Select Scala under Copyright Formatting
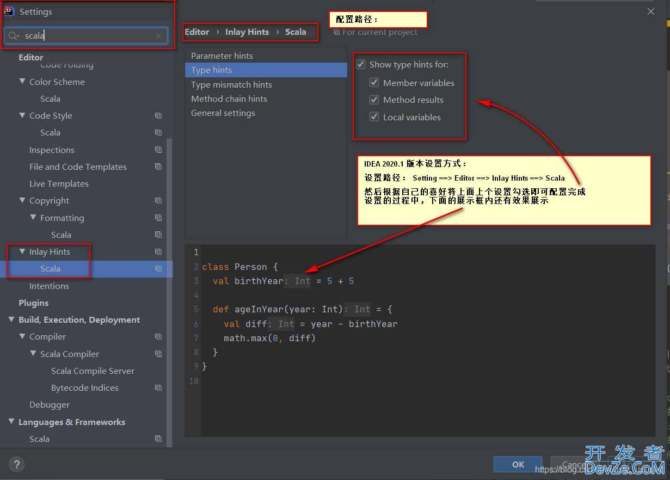Image resolution: width=670 pixels, height=480 pixels. tap(61, 235)
